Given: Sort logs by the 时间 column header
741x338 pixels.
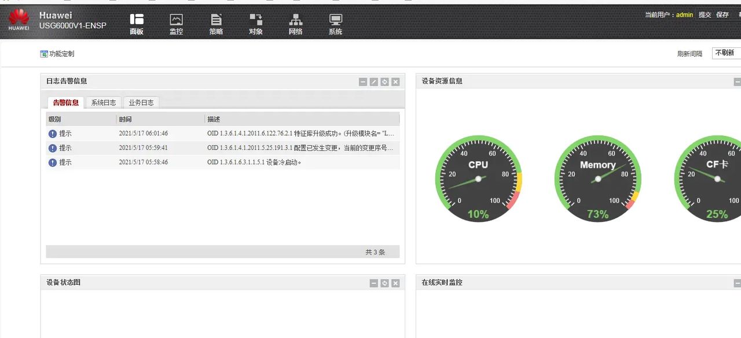Looking at the screenshot, I should [x=125, y=119].
